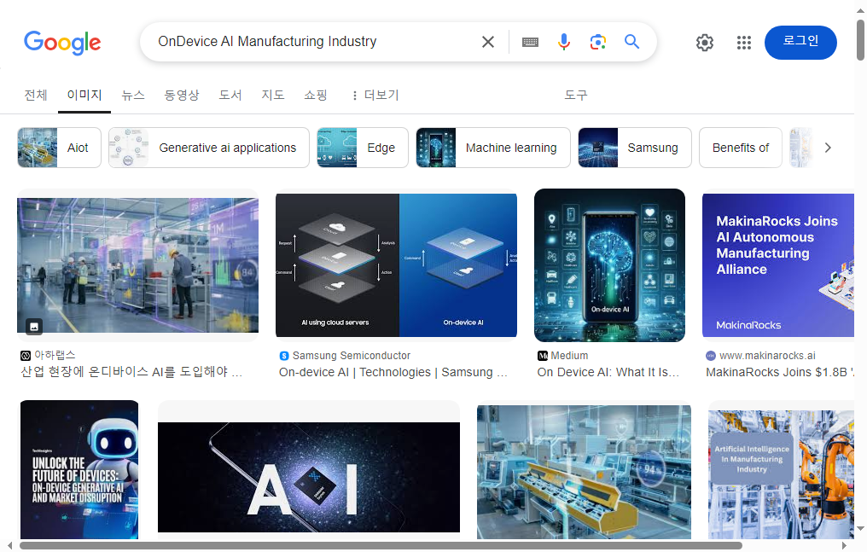Click the Medium source favicon
The width and height of the screenshot is (867, 552).
coord(543,356)
